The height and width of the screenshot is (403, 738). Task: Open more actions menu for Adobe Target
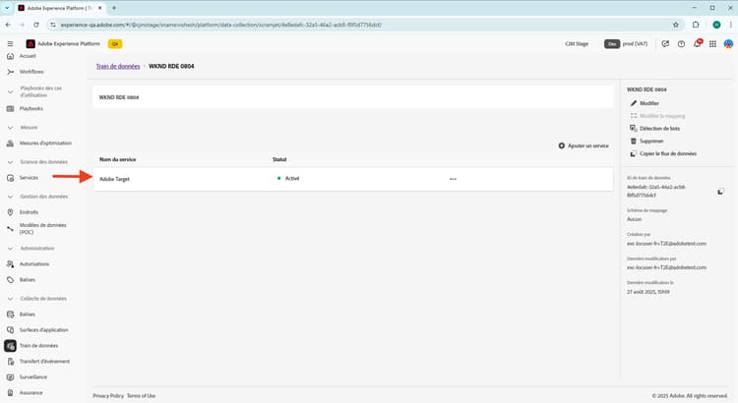click(453, 179)
